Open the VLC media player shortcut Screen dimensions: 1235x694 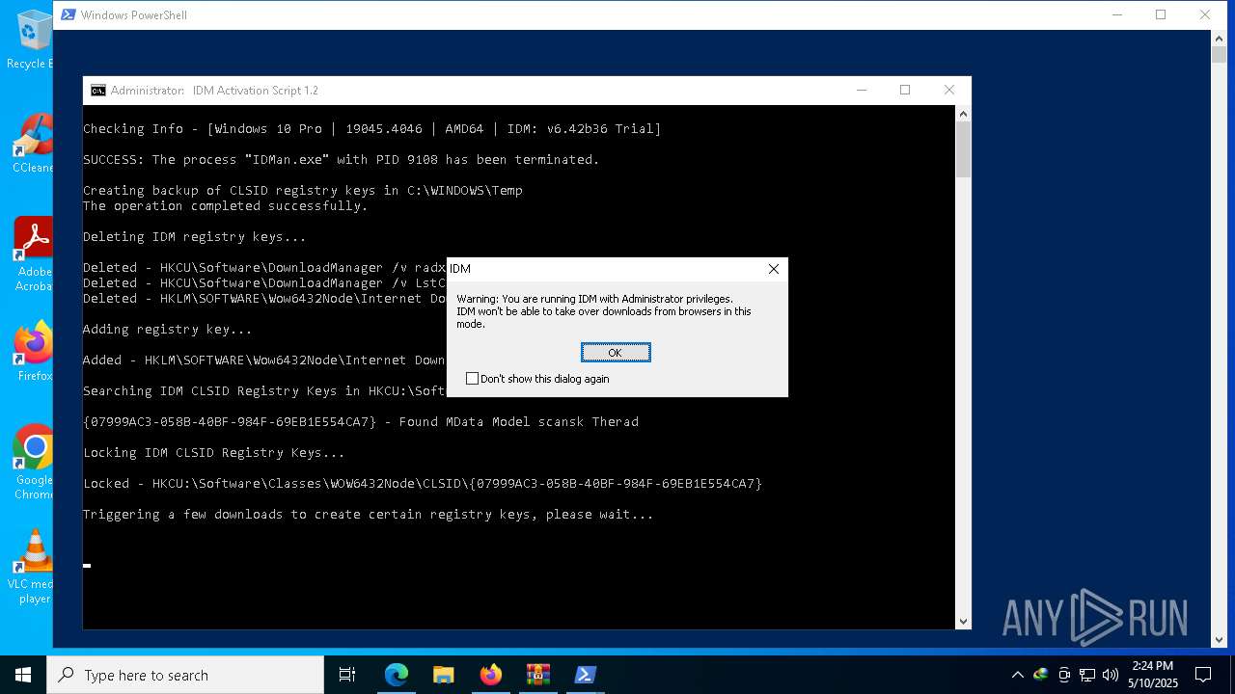point(32,567)
